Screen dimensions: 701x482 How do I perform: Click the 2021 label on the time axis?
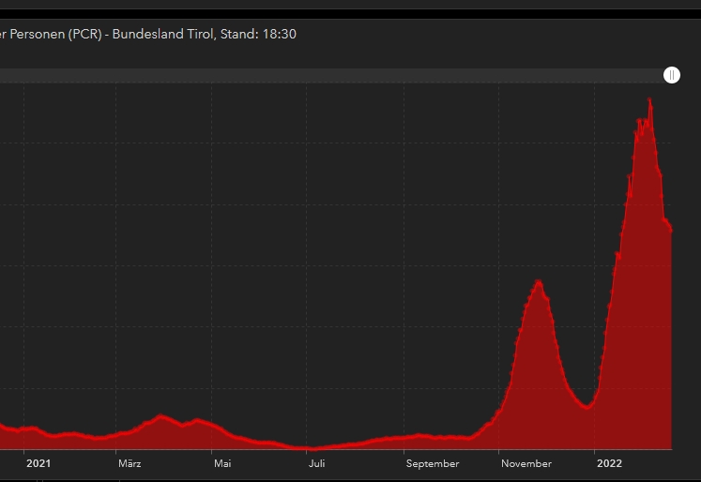(x=38, y=463)
